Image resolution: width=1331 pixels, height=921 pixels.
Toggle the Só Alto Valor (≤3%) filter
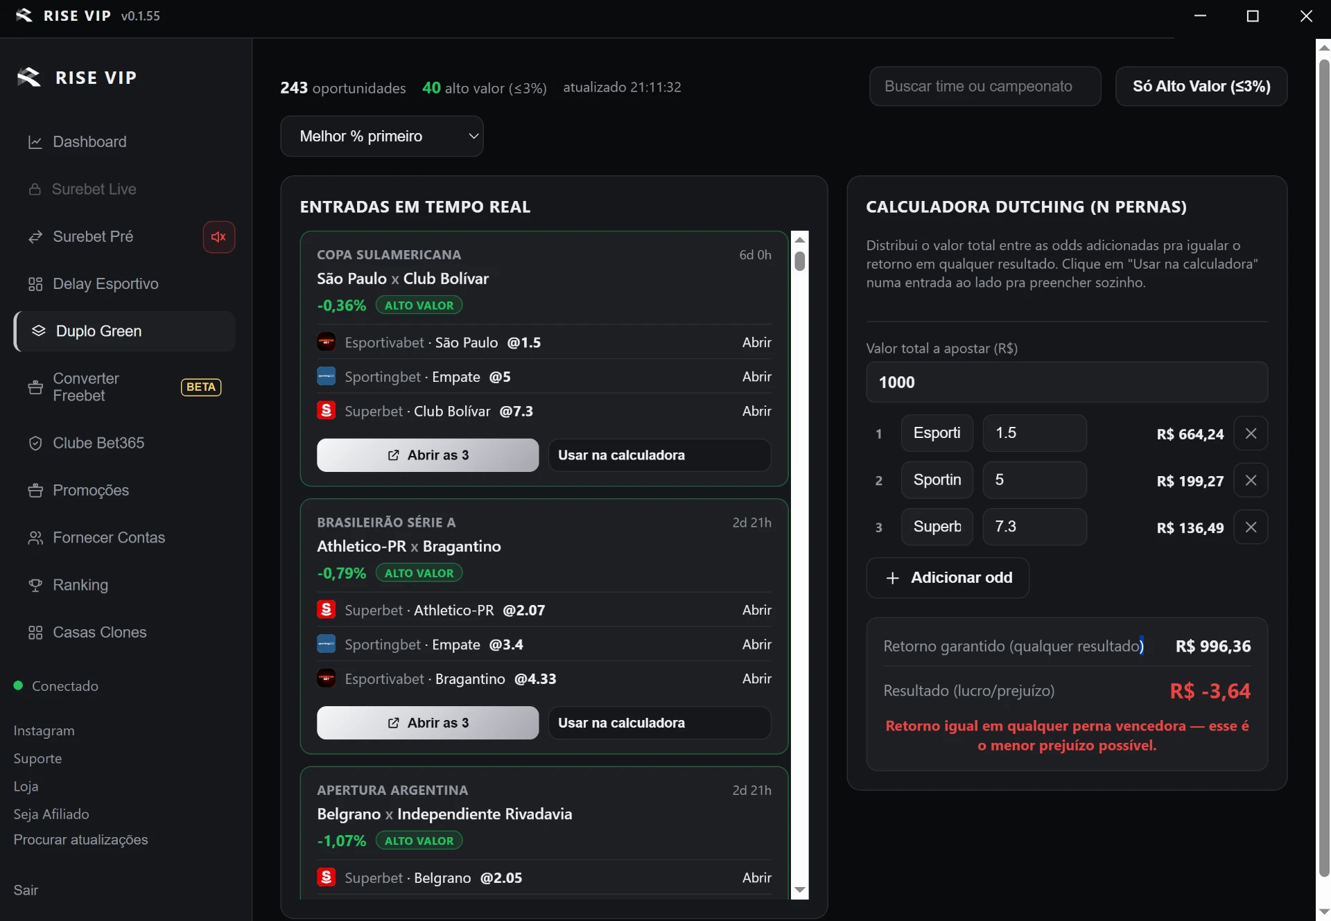tap(1201, 87)
